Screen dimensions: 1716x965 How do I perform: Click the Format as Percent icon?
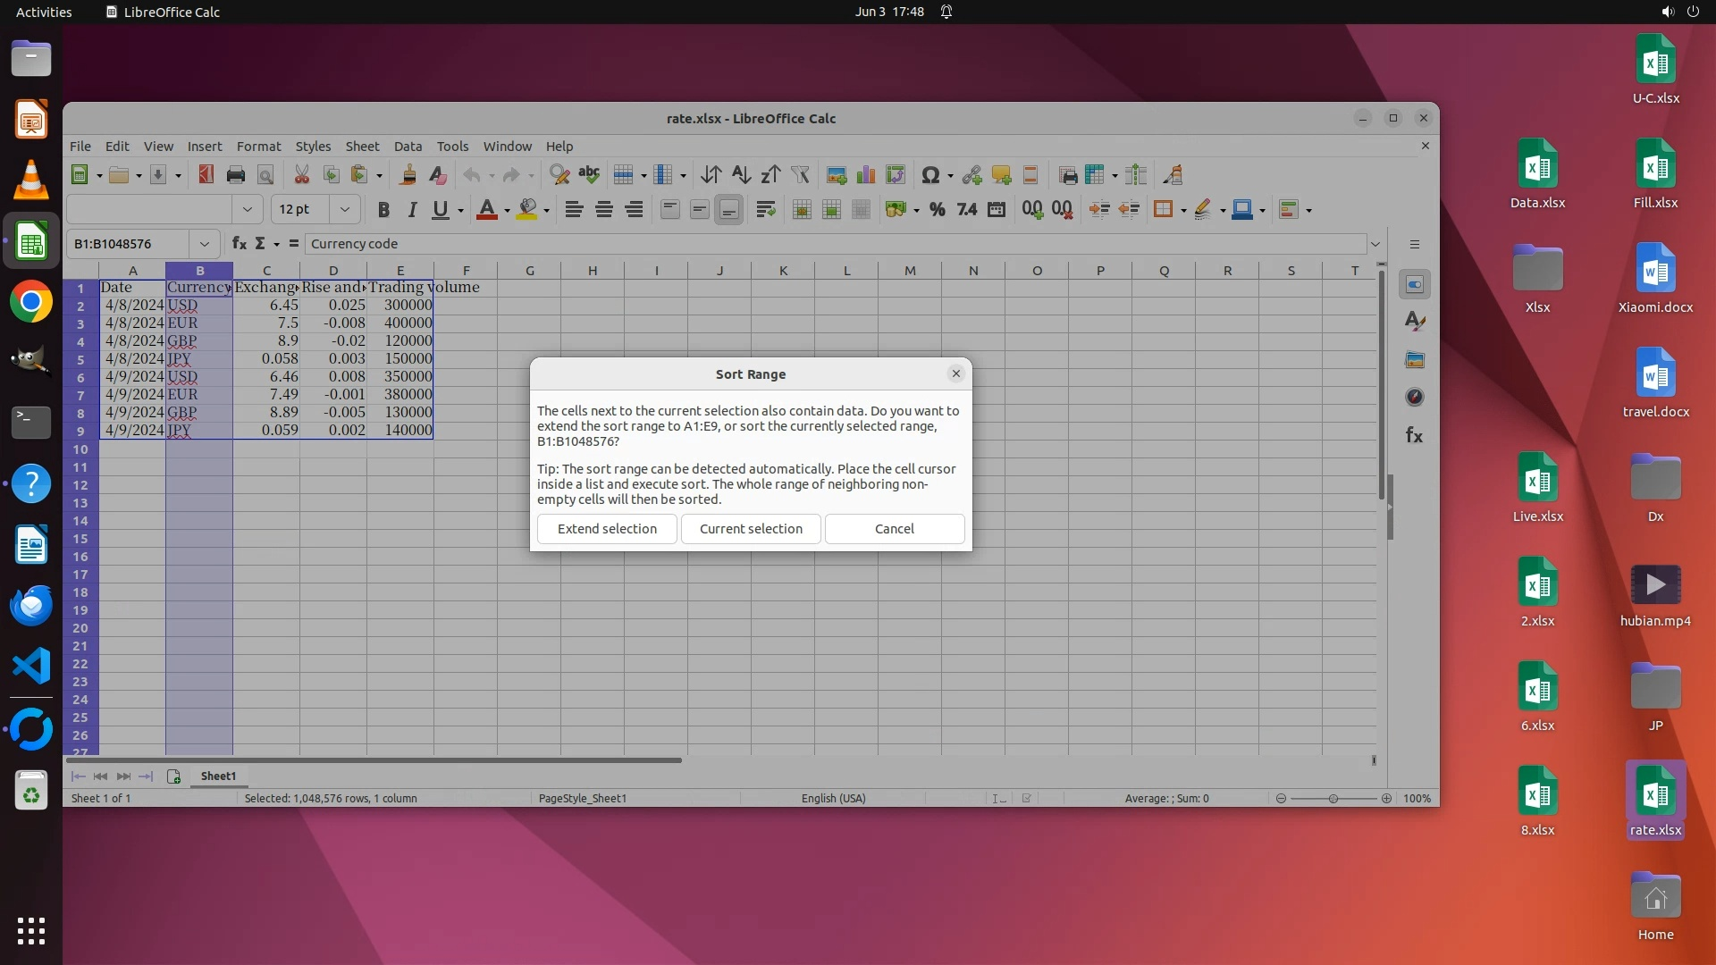click(937, 210)
